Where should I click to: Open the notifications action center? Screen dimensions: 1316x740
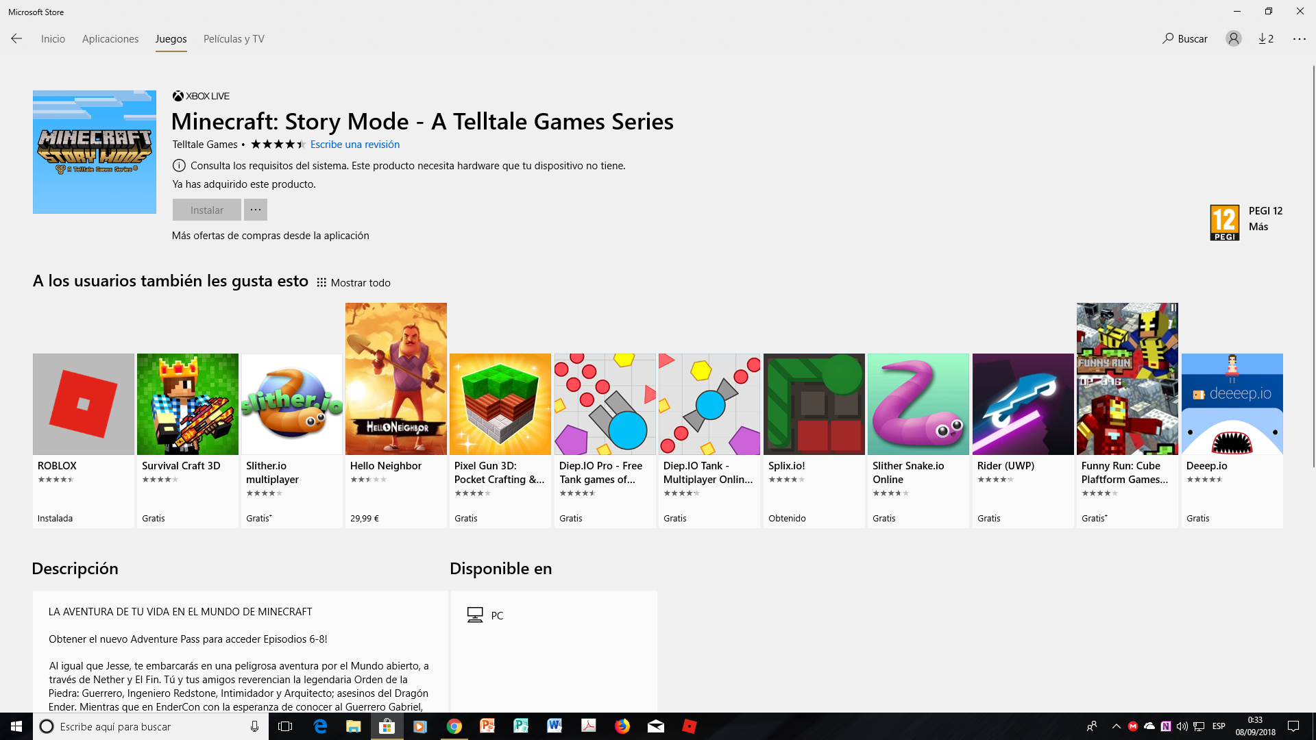tap(1293, 726)
